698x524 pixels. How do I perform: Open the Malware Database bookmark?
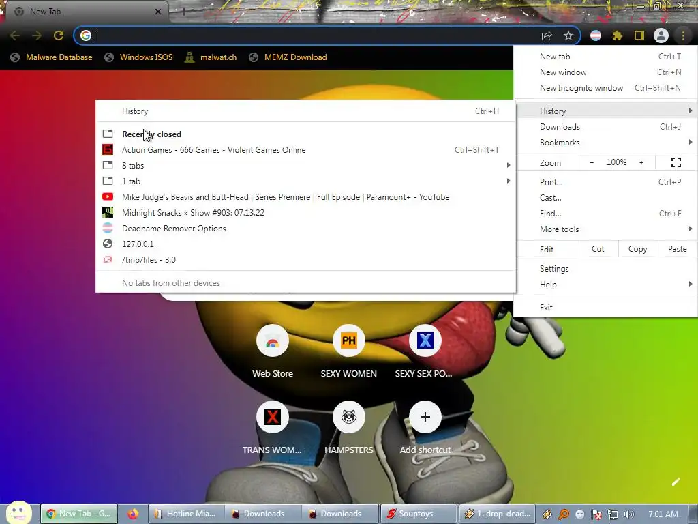pyautogui.click(x=52, y=57)
